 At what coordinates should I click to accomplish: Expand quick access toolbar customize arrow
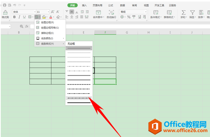point(24,5)
